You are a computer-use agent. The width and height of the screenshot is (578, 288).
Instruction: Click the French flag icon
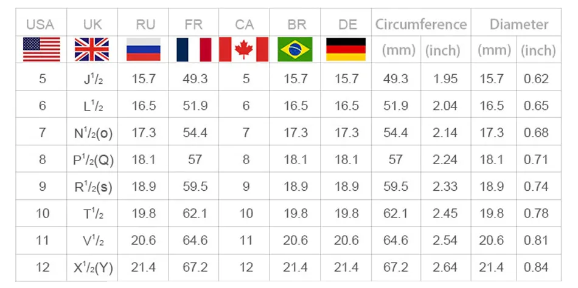tap(194, 49)
